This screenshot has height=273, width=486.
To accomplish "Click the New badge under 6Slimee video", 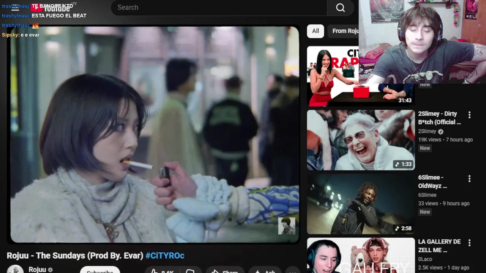I will [425, 212].
